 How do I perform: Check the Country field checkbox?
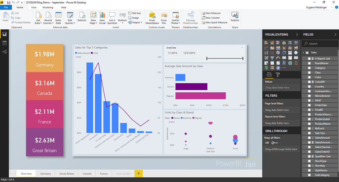coord(310,86)
